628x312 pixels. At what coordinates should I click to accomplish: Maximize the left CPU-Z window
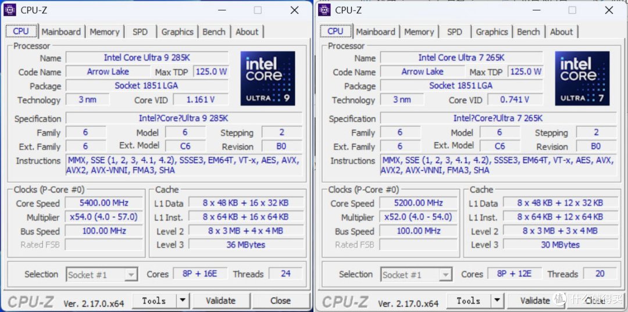[258, 10]
